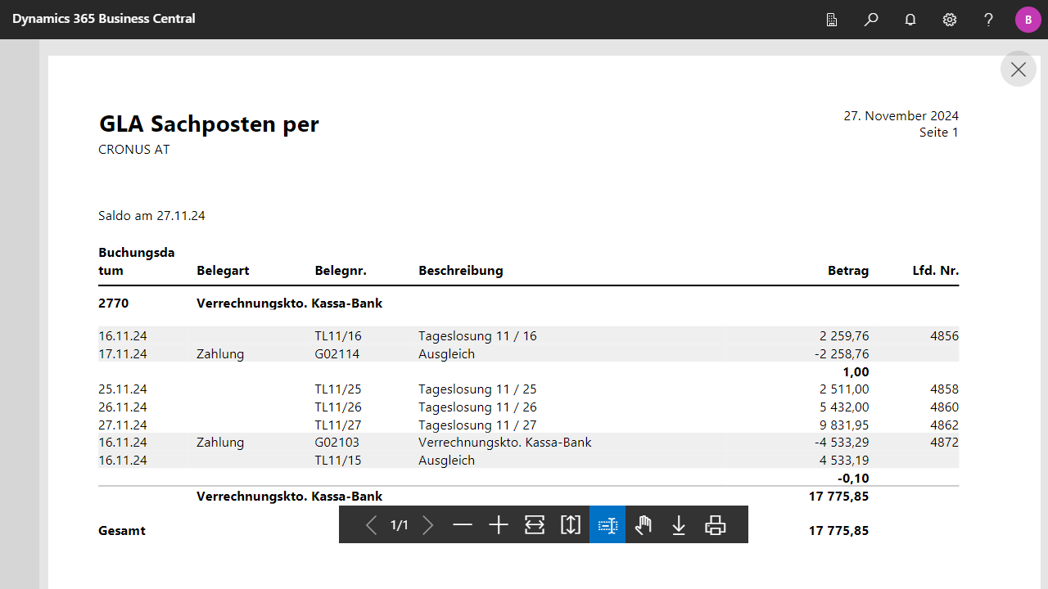This screenshot has width=1048, height=589.
Task: Click the report title GLA Sachposten per
Action: [209, 124]
